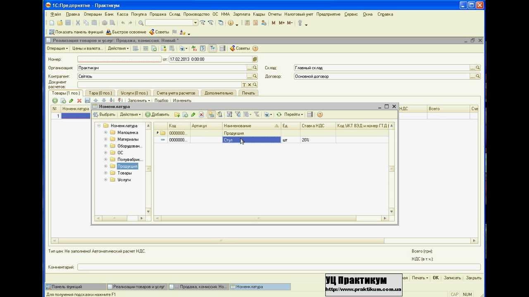The width and height of the screenshot is (529, 297).
Task: Open the Печать dropdown at bottom of document
Action: pyautogui.click(x=420, y=278)
